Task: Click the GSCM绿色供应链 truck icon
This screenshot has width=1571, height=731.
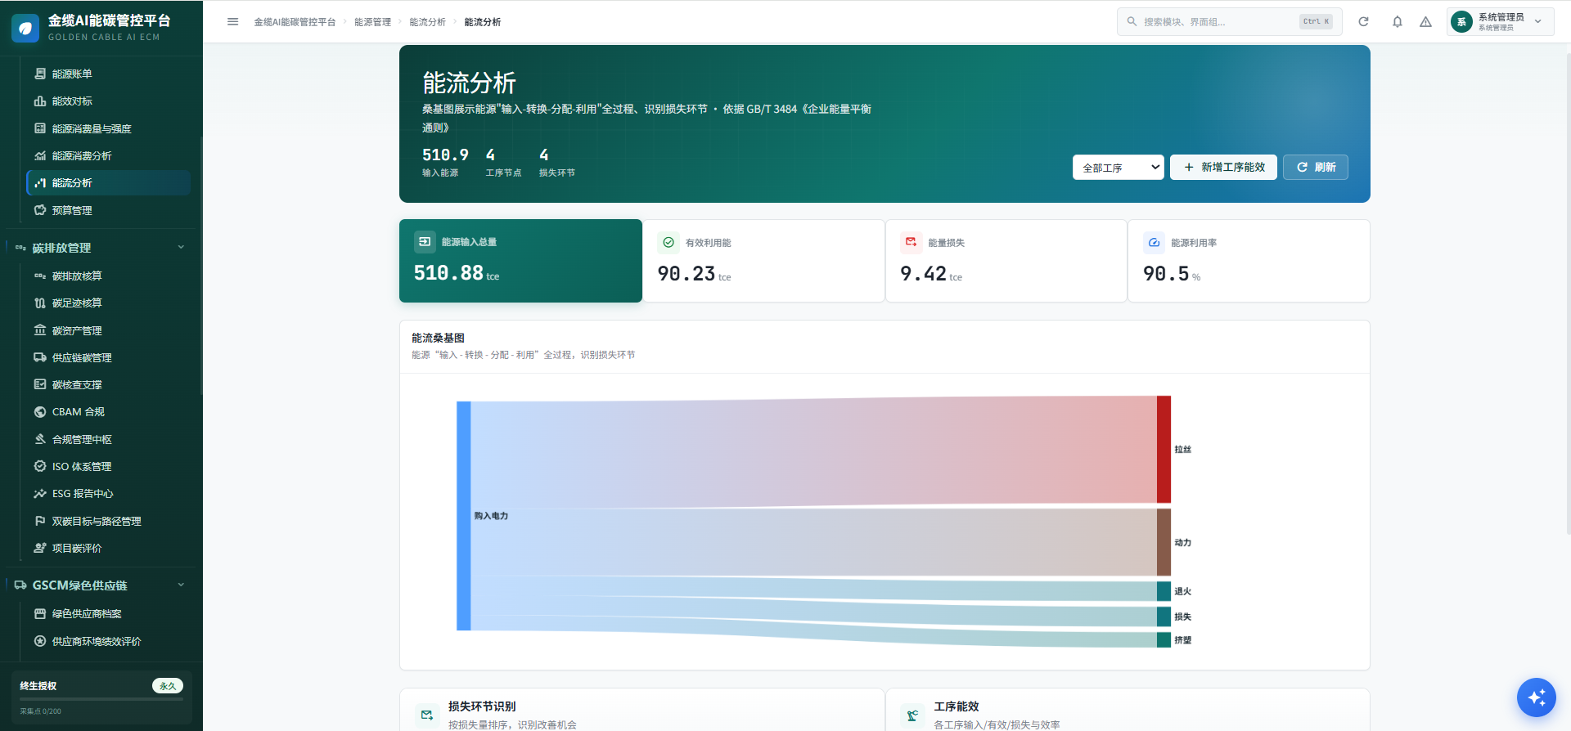Action: tap(20, 585)
